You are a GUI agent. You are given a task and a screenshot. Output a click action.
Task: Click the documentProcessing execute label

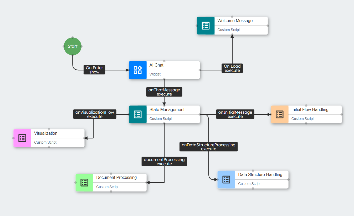pyautogui.click(x=164, y=162)
